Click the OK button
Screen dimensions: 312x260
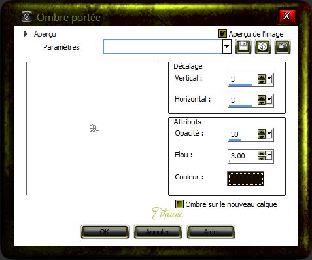pyautogui.click(x=105, y=232)
